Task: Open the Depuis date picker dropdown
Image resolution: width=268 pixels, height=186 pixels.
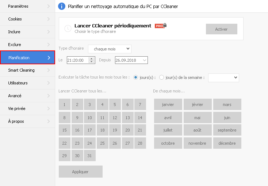Action: tap(145, 60)
